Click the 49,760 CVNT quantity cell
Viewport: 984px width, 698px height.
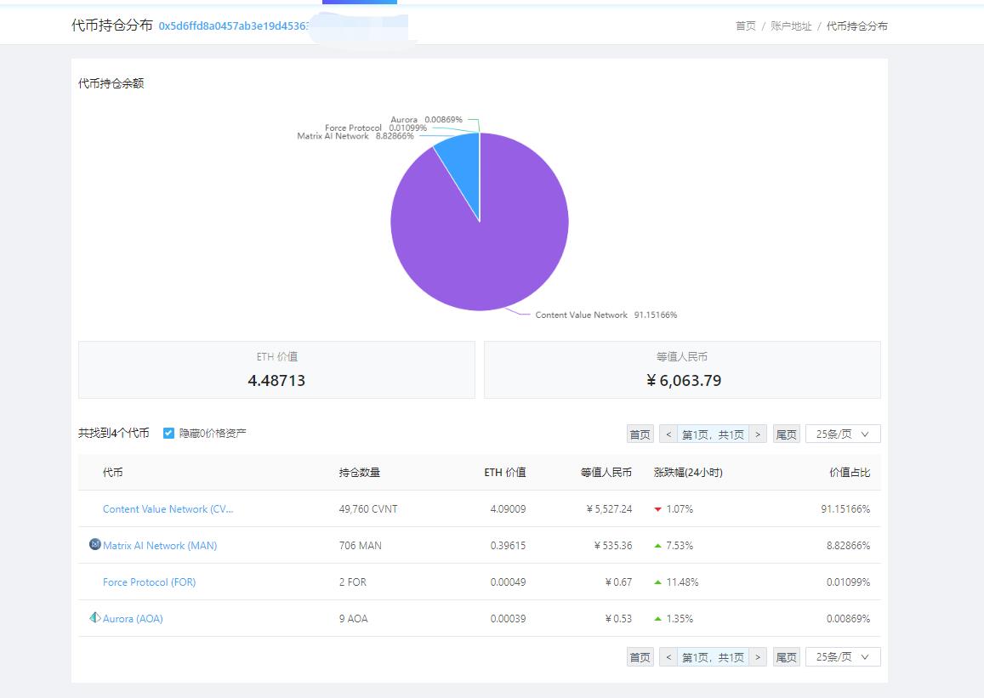pyautogui.click(x=368, y=509)
